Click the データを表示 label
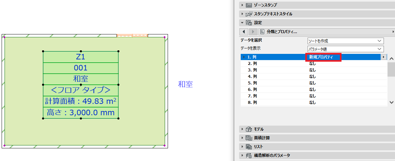The height and width of the screenshot is (161, 395). 251,48
